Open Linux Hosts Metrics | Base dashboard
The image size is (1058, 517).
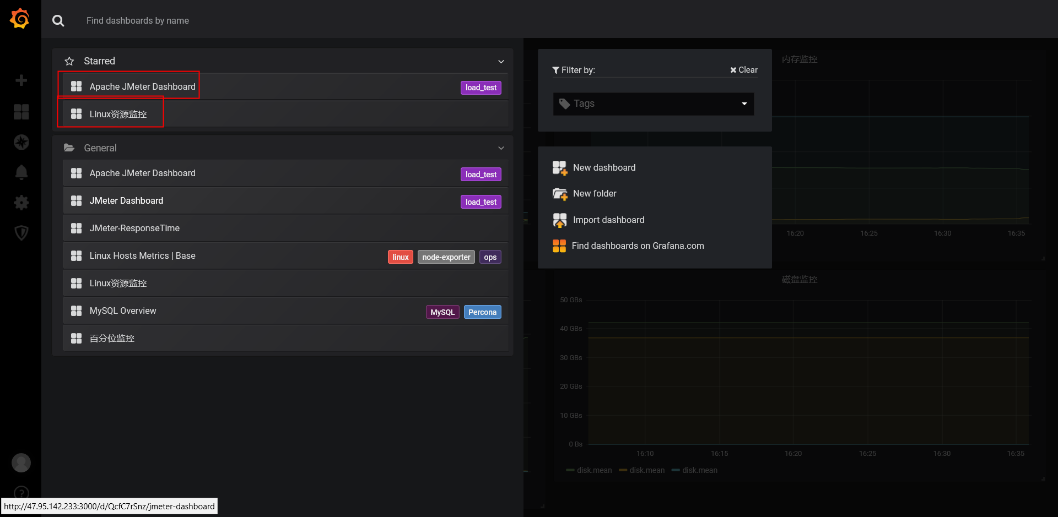[285, 255]
